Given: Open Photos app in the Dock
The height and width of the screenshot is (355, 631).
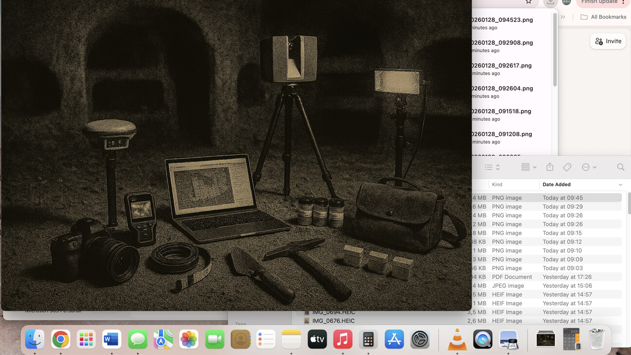Looking at the screenshot, I should pyautogui.click(x=189, y=339).
